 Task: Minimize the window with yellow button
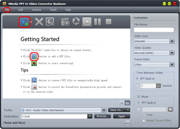coord(164,4)
